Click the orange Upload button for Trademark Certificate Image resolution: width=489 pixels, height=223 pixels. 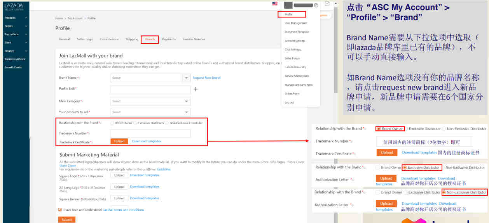coord(119,141)
